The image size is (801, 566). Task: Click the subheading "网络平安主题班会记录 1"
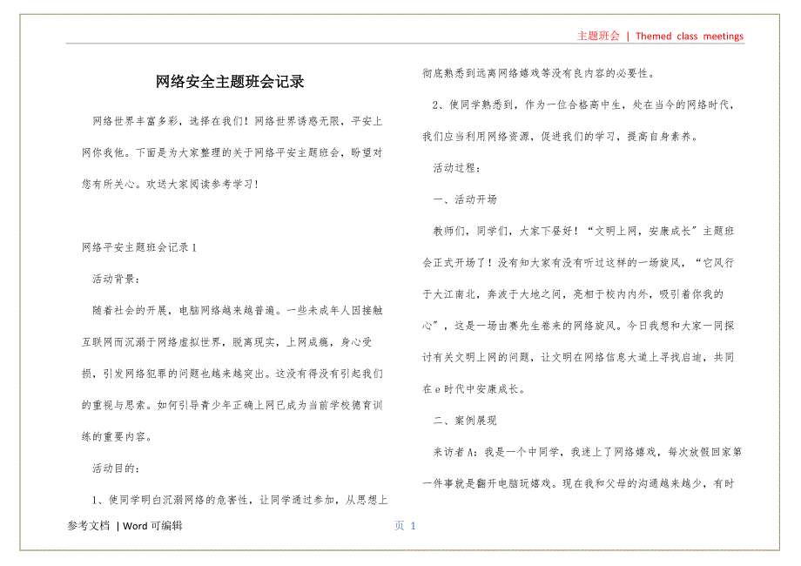(x=138, y=247)
